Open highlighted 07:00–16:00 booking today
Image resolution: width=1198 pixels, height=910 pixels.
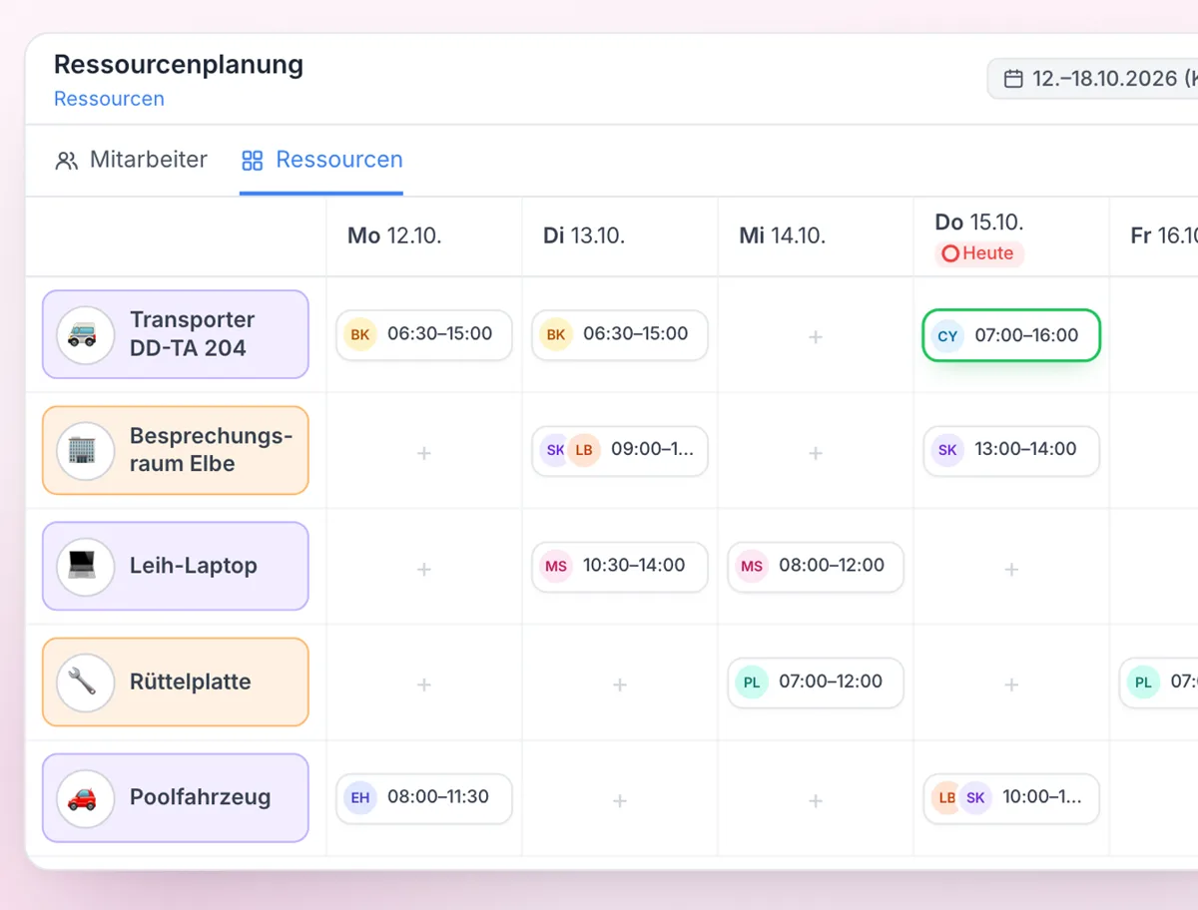coord(1011,335)
